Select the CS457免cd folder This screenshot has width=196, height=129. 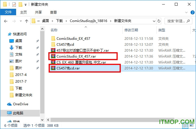65,44
